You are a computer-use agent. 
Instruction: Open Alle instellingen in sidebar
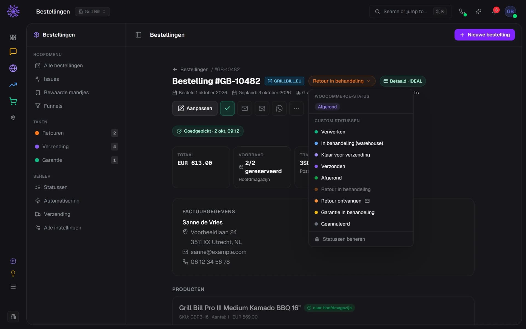click(76, 228)
